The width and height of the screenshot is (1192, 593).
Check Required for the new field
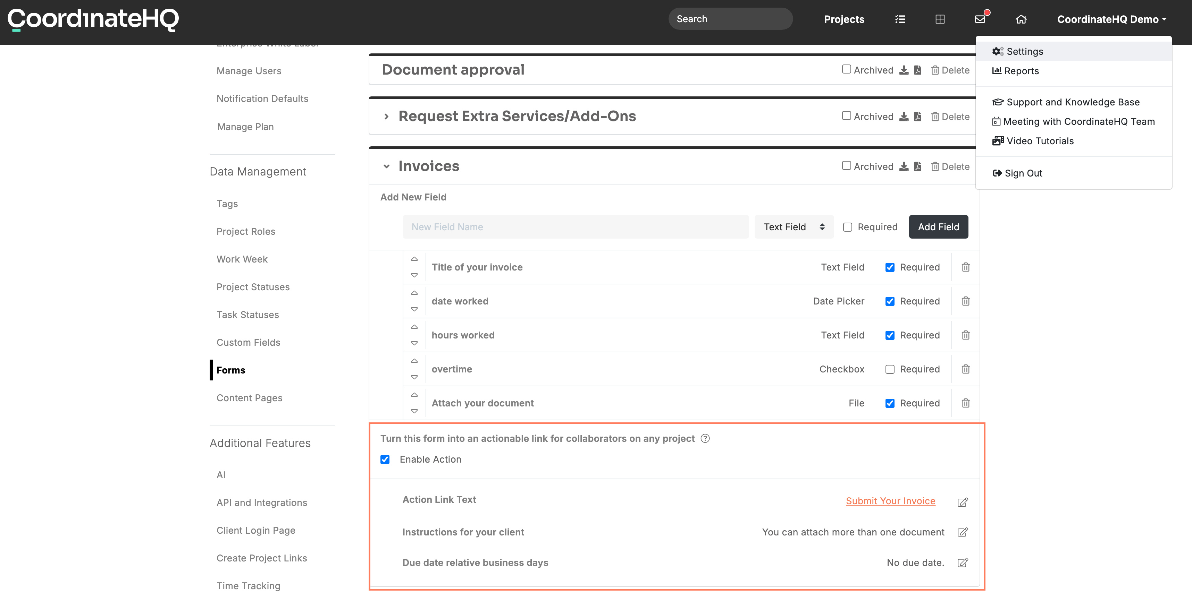(847, 227)
